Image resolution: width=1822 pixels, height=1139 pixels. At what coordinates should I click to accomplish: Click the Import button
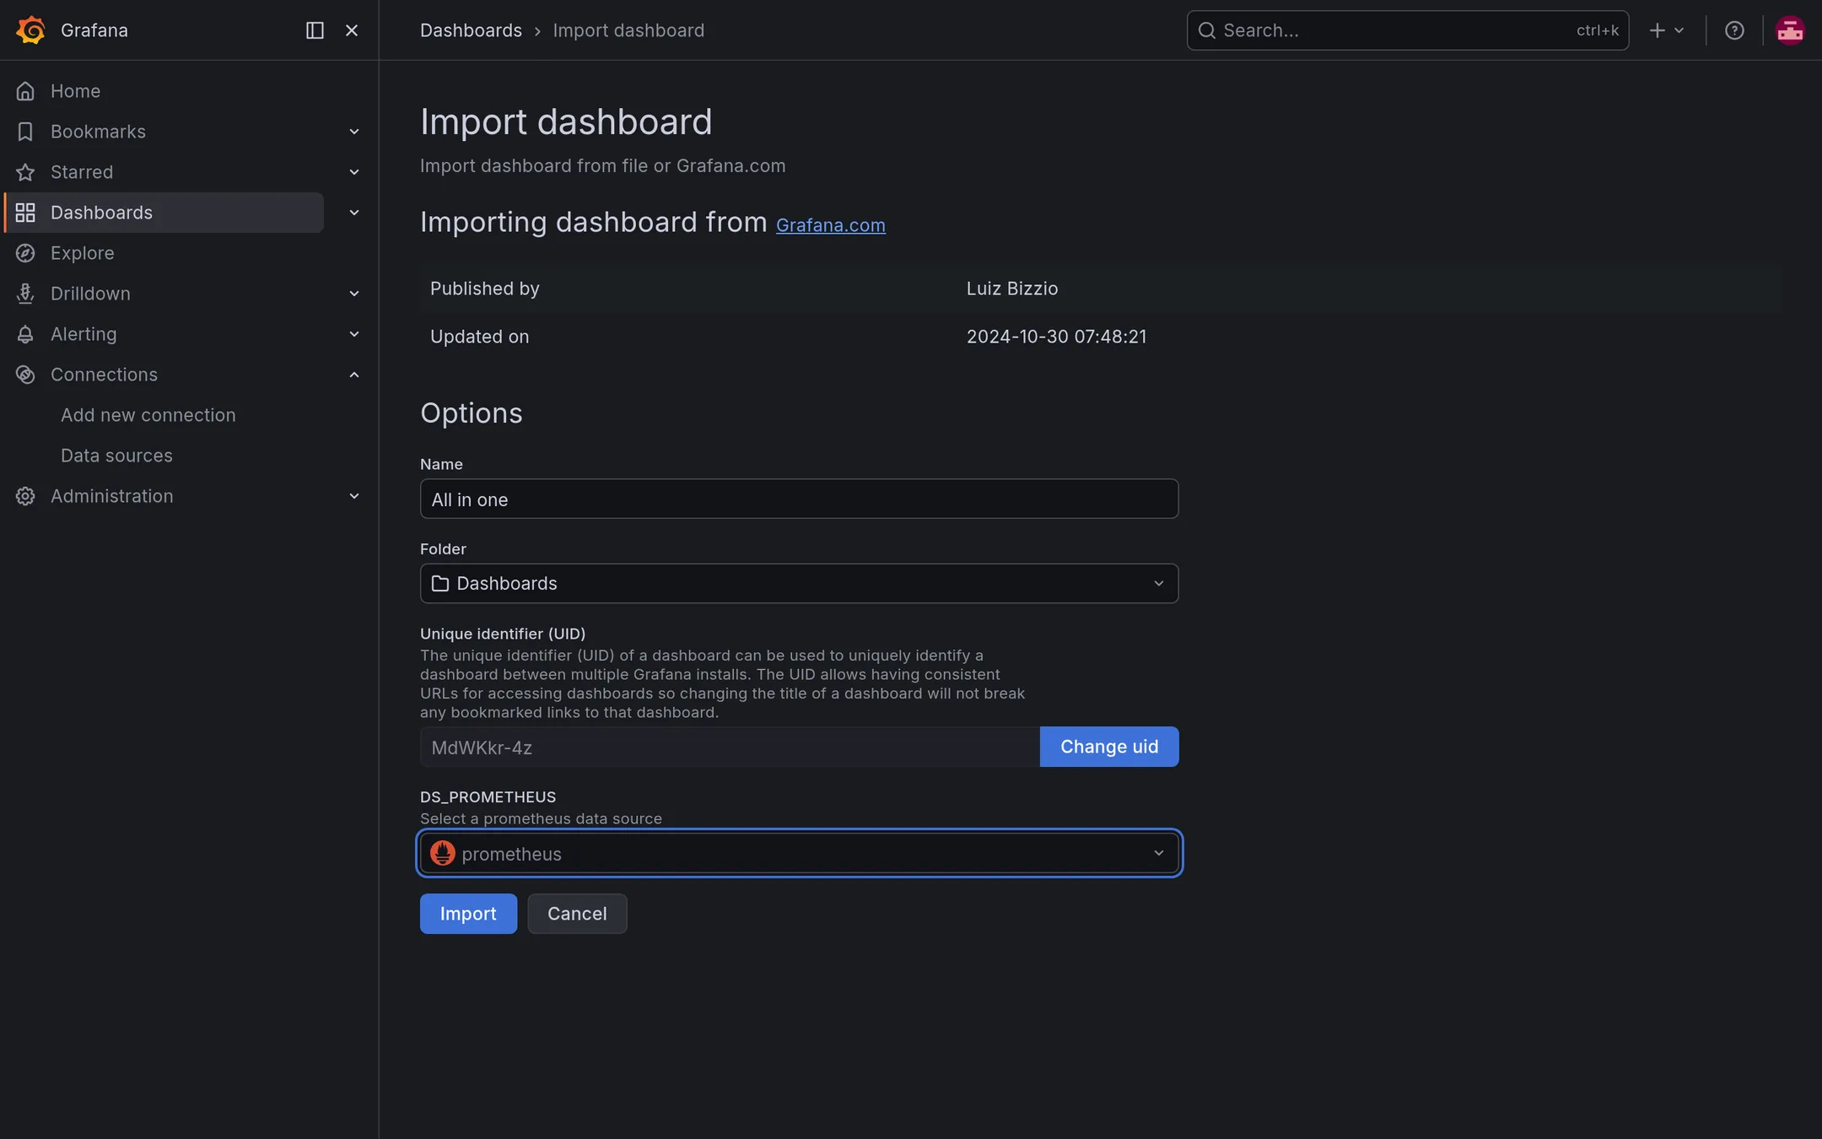[468, 914]
